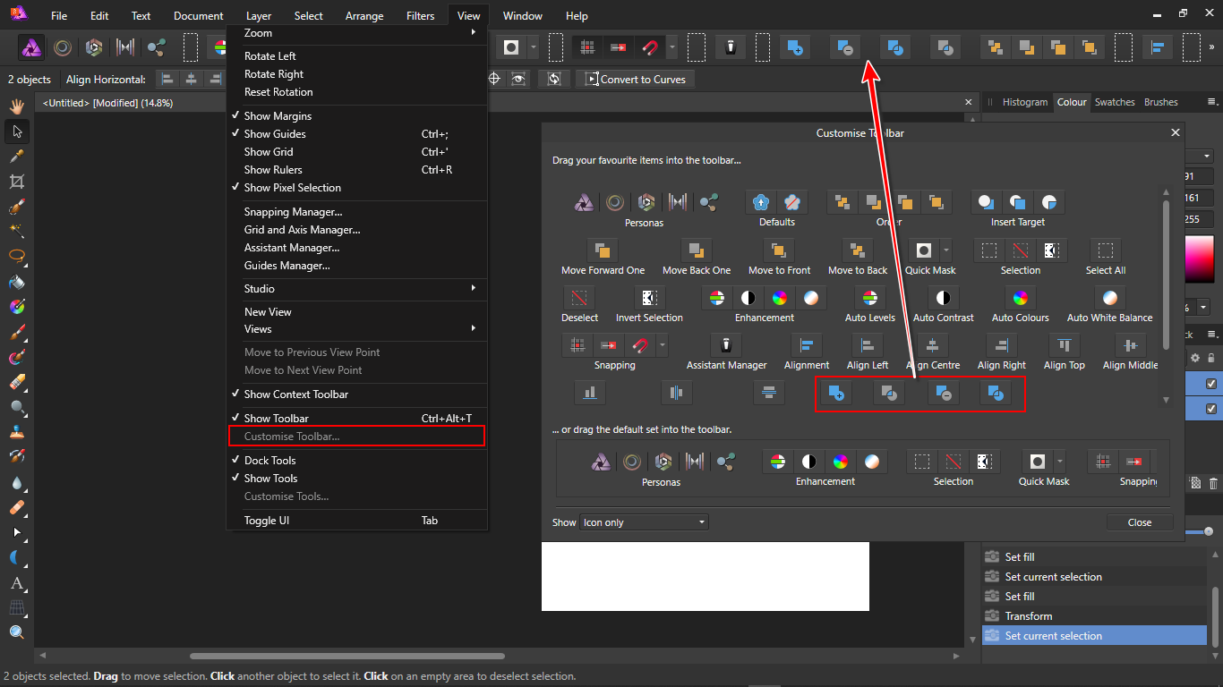Click the Align Middle icon in the dialog

point(1130,345)
